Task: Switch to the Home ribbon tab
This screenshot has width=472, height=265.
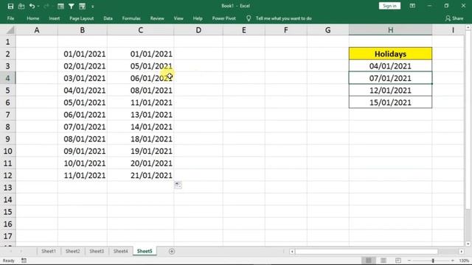Action: [x=32, y=18]
